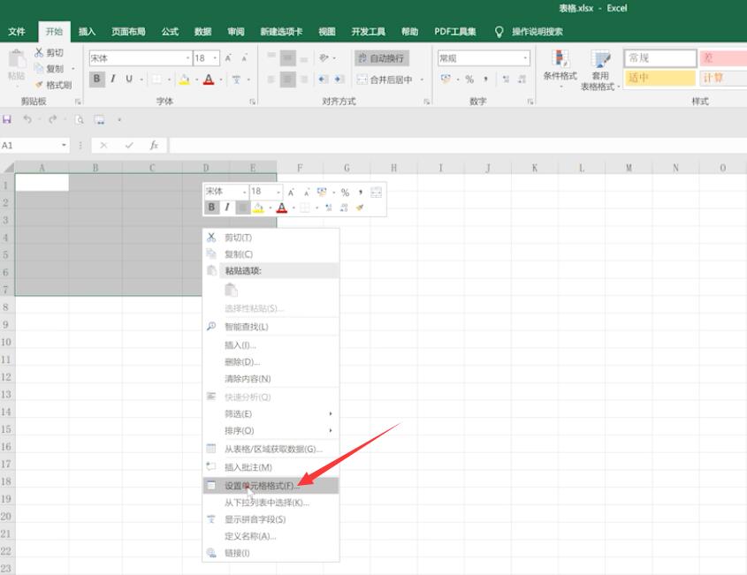Select the 常规 cell style box

click(659, 58)
